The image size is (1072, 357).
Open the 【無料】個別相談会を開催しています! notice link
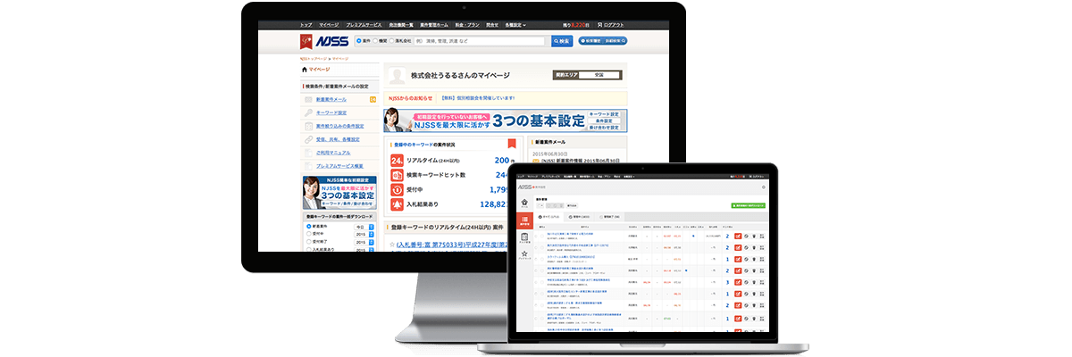click(x=478, y=97)
